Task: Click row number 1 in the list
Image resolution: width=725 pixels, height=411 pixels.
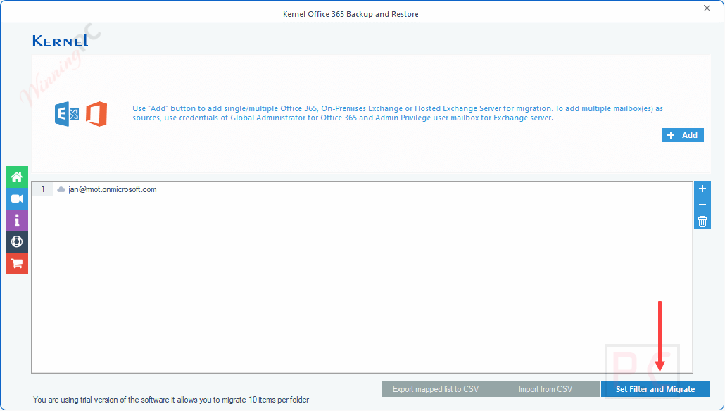Action: (x=42, y=189)
